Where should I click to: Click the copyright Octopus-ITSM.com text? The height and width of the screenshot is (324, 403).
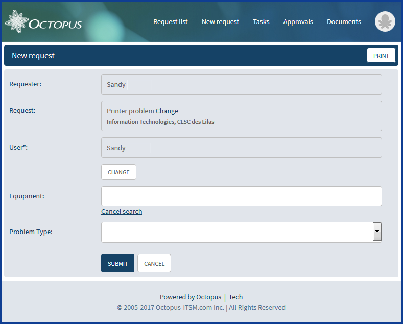tap(201, 308)
